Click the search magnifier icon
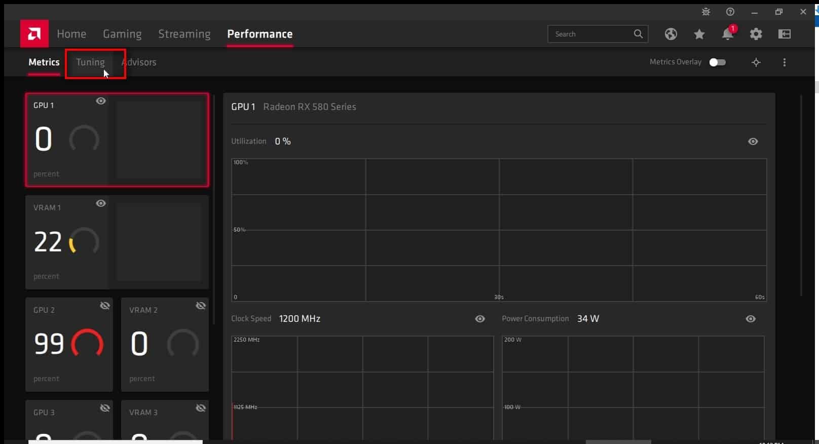 click(x=638, y=34)
